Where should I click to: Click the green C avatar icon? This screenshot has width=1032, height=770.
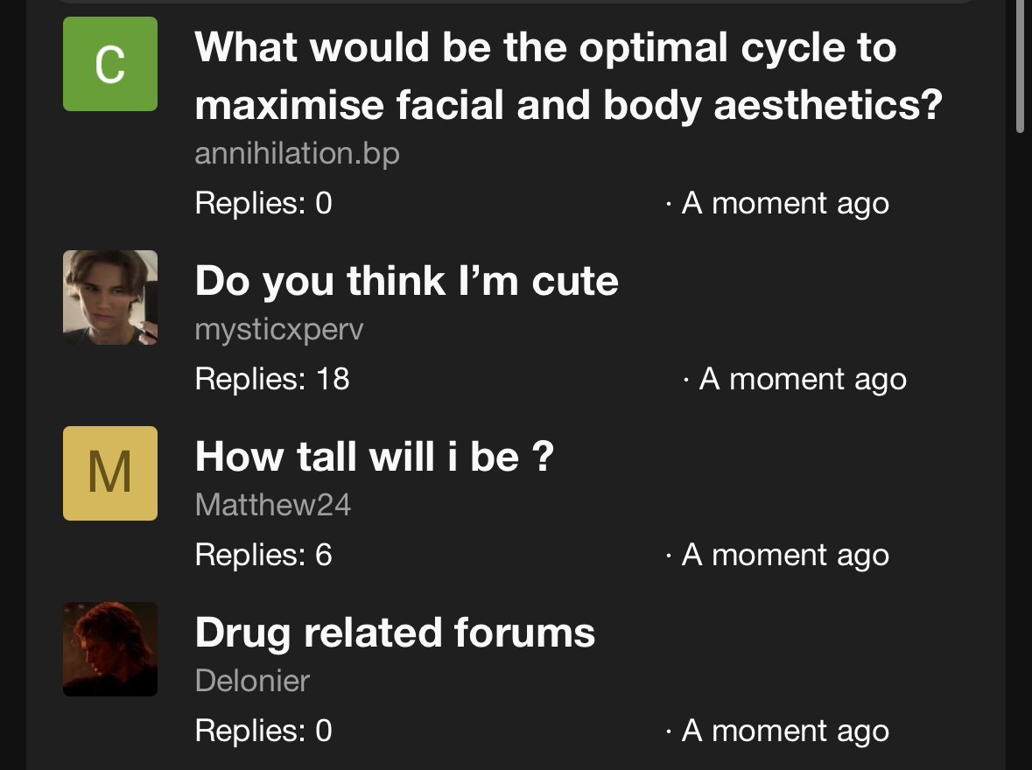[110, 64]
